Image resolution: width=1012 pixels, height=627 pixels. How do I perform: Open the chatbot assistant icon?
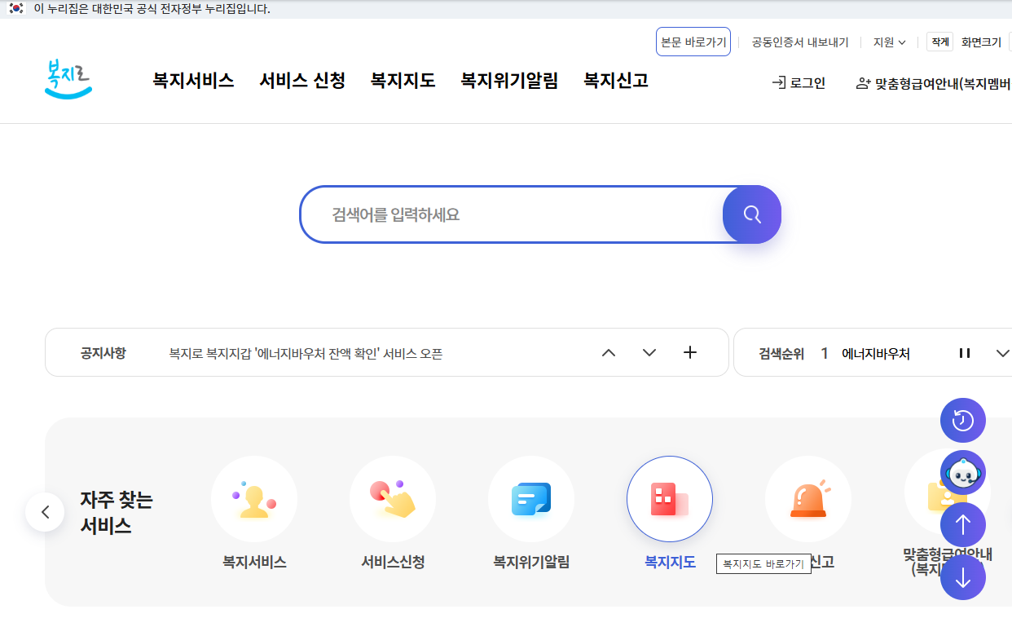(x=963, y=472)
